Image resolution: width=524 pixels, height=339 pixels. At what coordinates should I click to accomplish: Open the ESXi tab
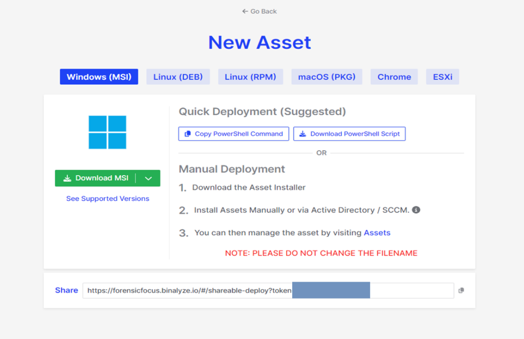click(443, 77)
